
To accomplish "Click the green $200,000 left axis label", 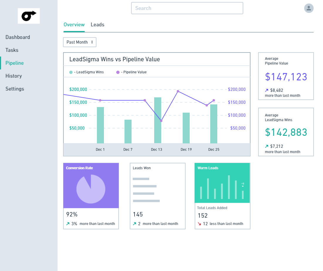I will click(x=78, y=89).
